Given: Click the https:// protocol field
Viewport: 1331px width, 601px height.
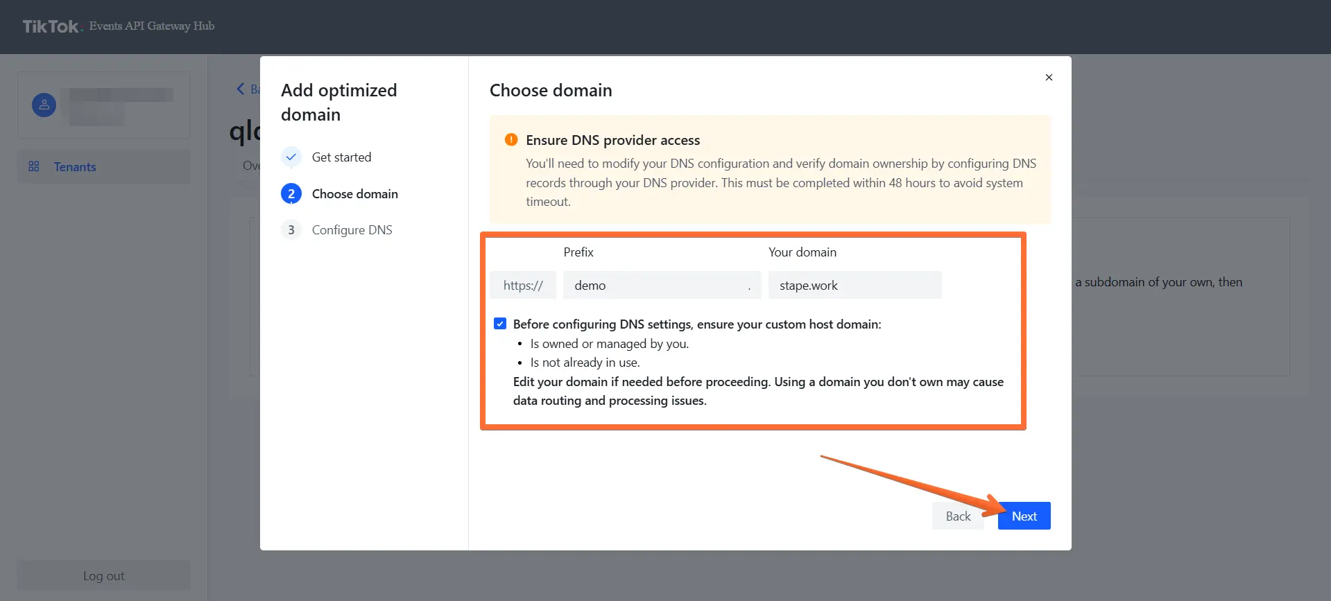Looking at the screenshot, I should pos(523,285).
